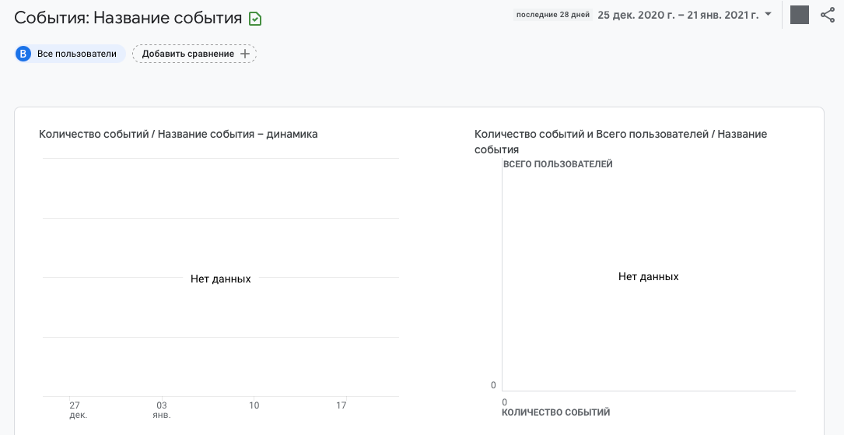Click the dark gray square icon

(x=800, y=15)
